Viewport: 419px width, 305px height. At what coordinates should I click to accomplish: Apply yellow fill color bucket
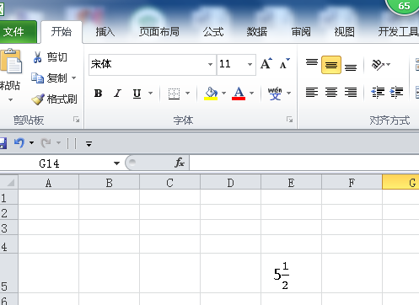pyautogui.click(x=211, y=94)
